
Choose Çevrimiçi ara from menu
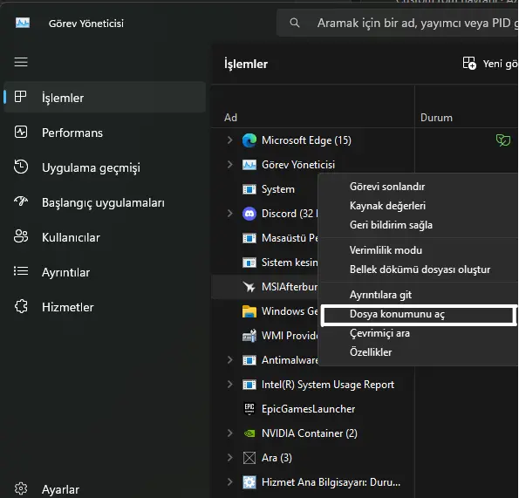pos(419,333)
